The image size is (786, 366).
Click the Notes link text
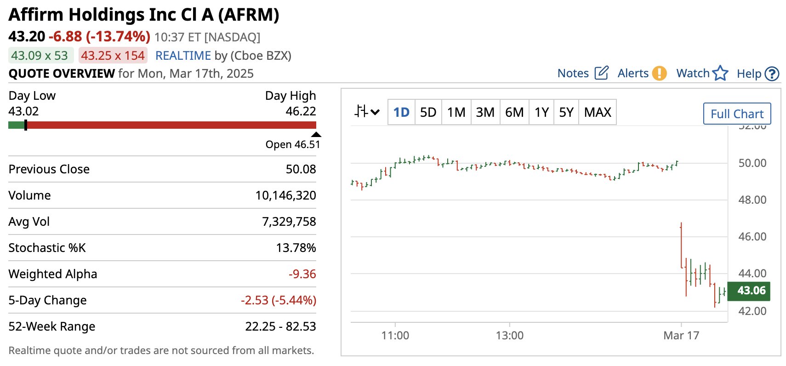pyautogui.click(x=573, y=73)
